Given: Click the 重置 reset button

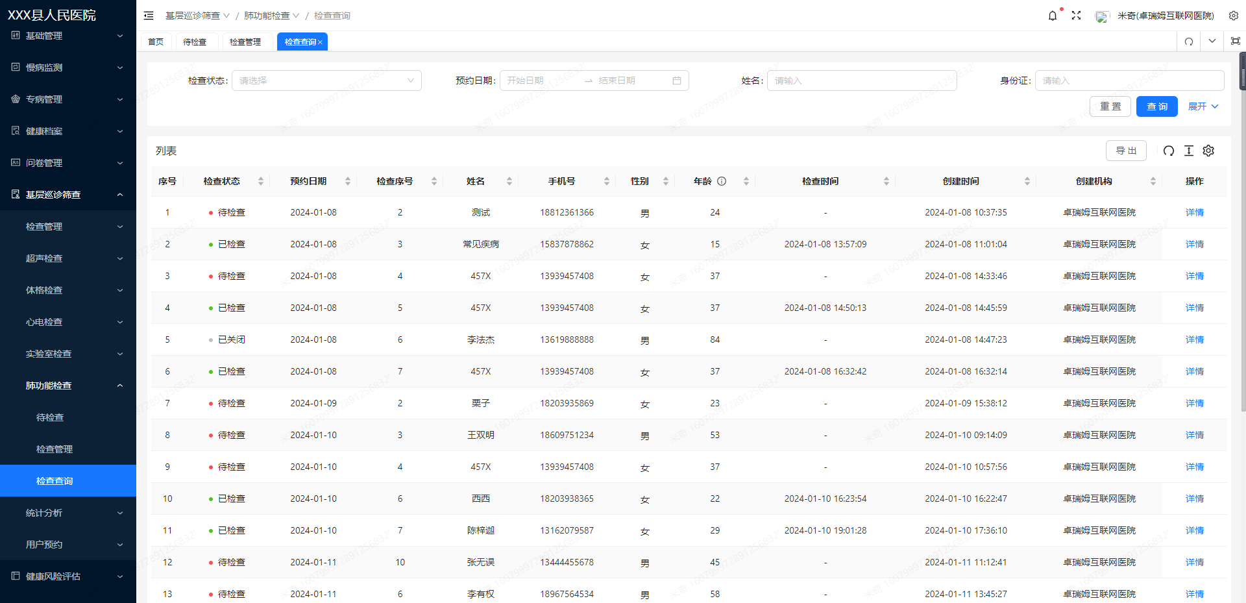Looking at the screenshot, I should (x=1110, y=106).
